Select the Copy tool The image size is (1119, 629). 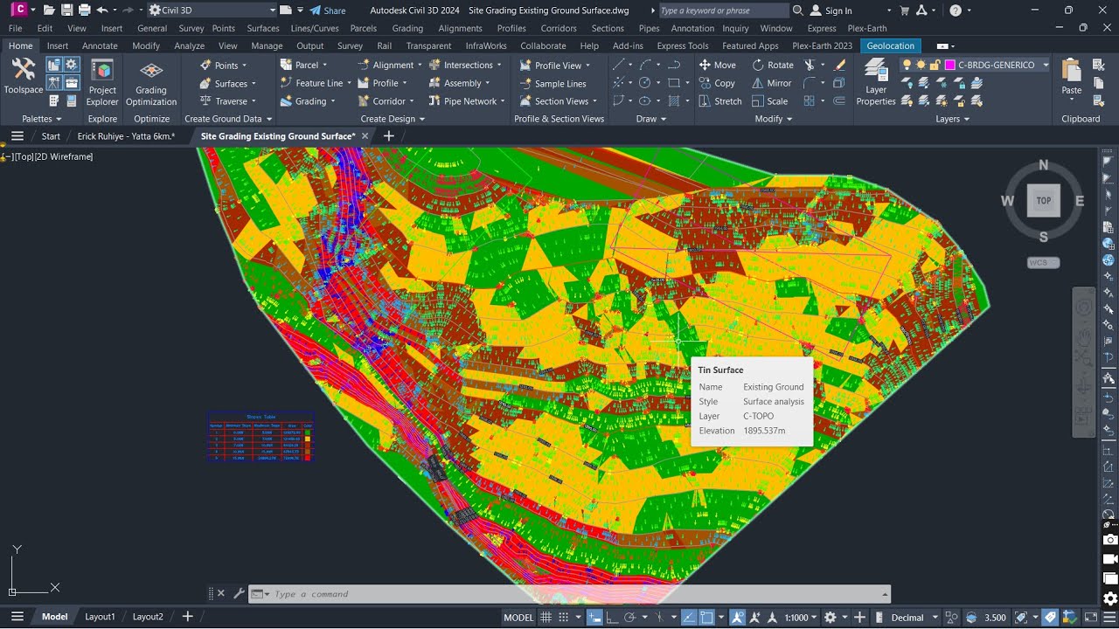717,83
